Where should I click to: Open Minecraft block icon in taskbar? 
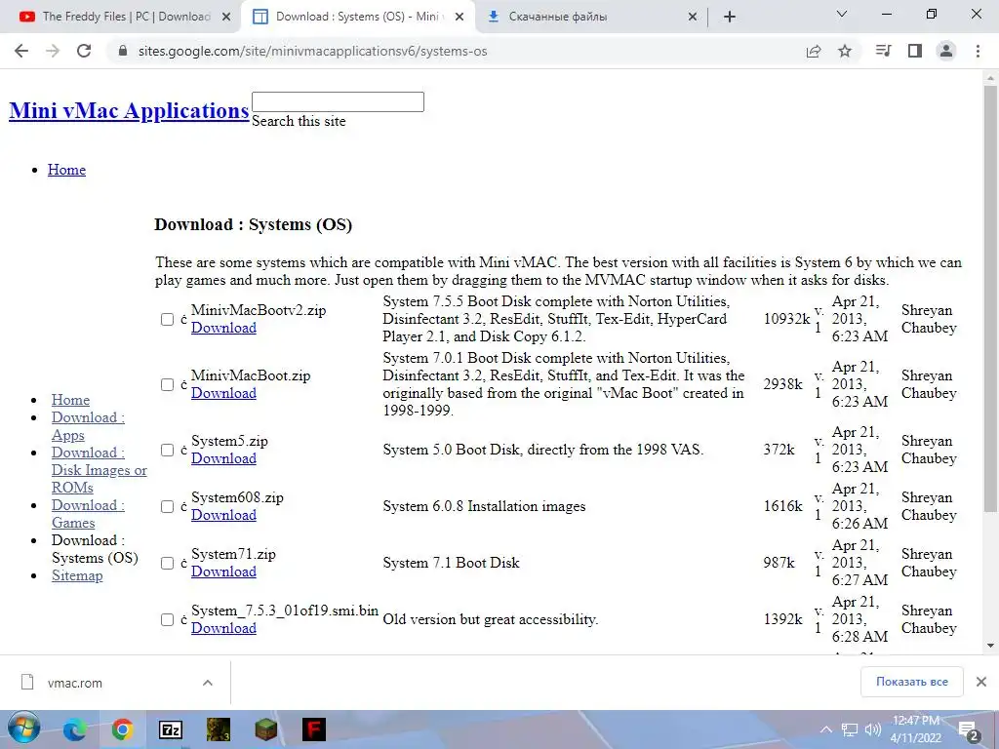pos(265,729)
